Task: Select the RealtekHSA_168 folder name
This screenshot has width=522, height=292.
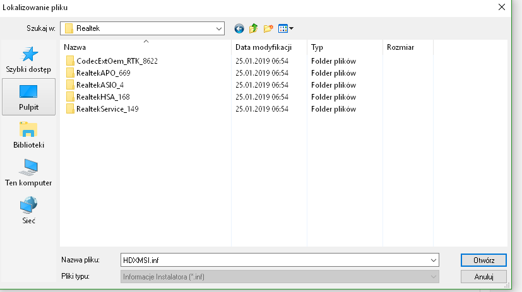Action: tap(103, 96)
